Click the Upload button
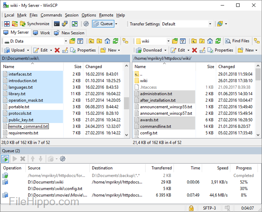 click(14, 50)
